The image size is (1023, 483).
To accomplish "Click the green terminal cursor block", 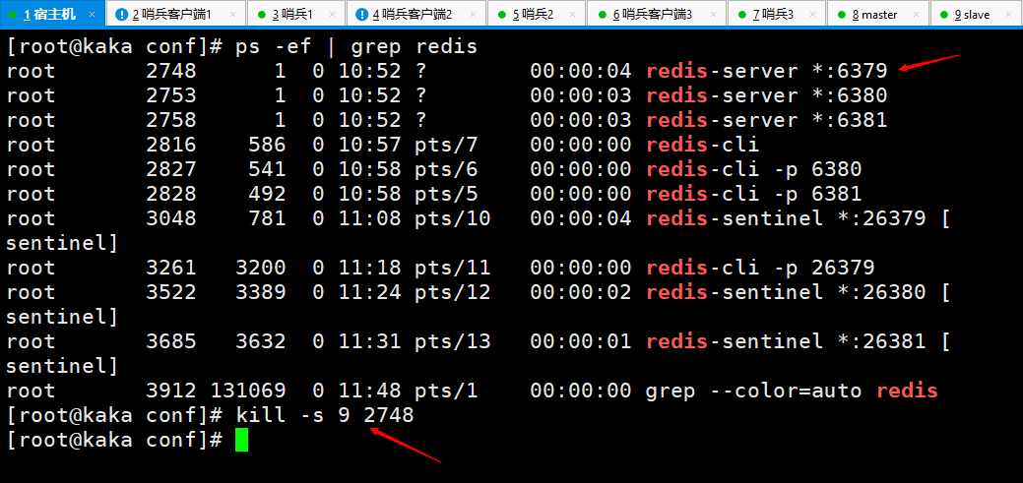I will pos(241,440).
